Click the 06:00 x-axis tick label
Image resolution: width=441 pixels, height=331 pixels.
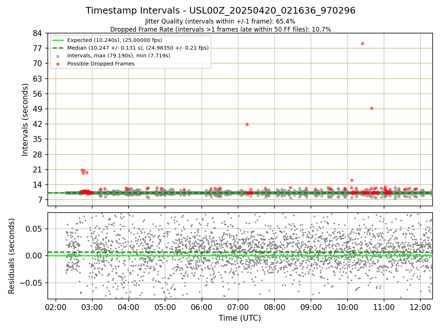(x=202, y=306)
